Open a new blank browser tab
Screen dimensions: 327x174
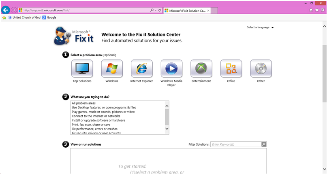pyautogui.click(x=214, y=11)
